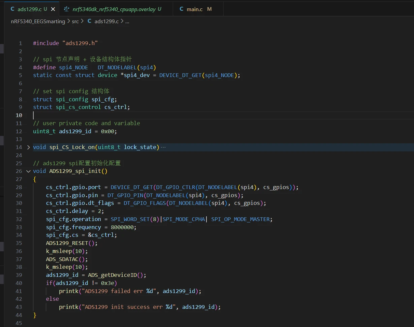Click the overlay file icon in tab bar
Screen dimensions: 414x327
click(67, 9)
